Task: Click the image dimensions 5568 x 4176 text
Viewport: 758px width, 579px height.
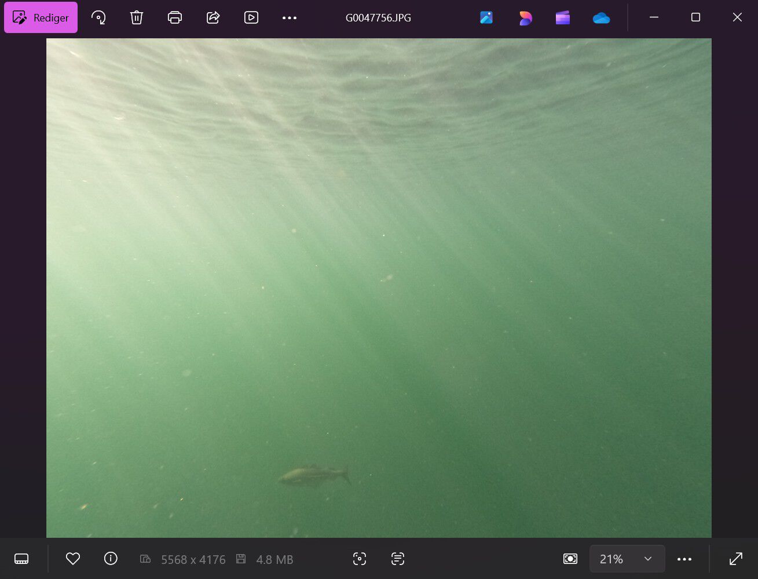Action: click(x=193, y=559)
